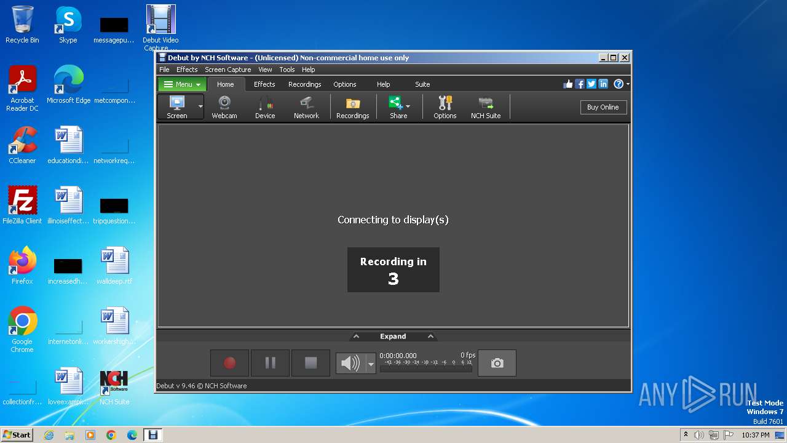Click the 0 fps readout
Image resolution: width=787 pixels, height=443 pixels.
[x=468, y=355]
